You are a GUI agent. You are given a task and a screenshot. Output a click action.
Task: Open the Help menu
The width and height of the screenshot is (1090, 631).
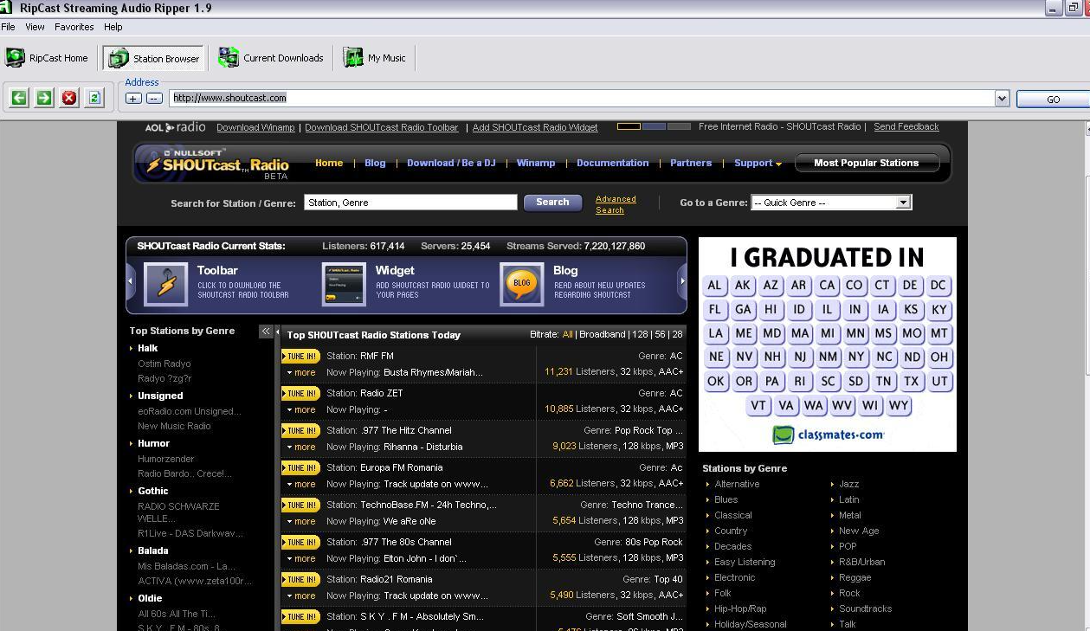click(113, 27)
